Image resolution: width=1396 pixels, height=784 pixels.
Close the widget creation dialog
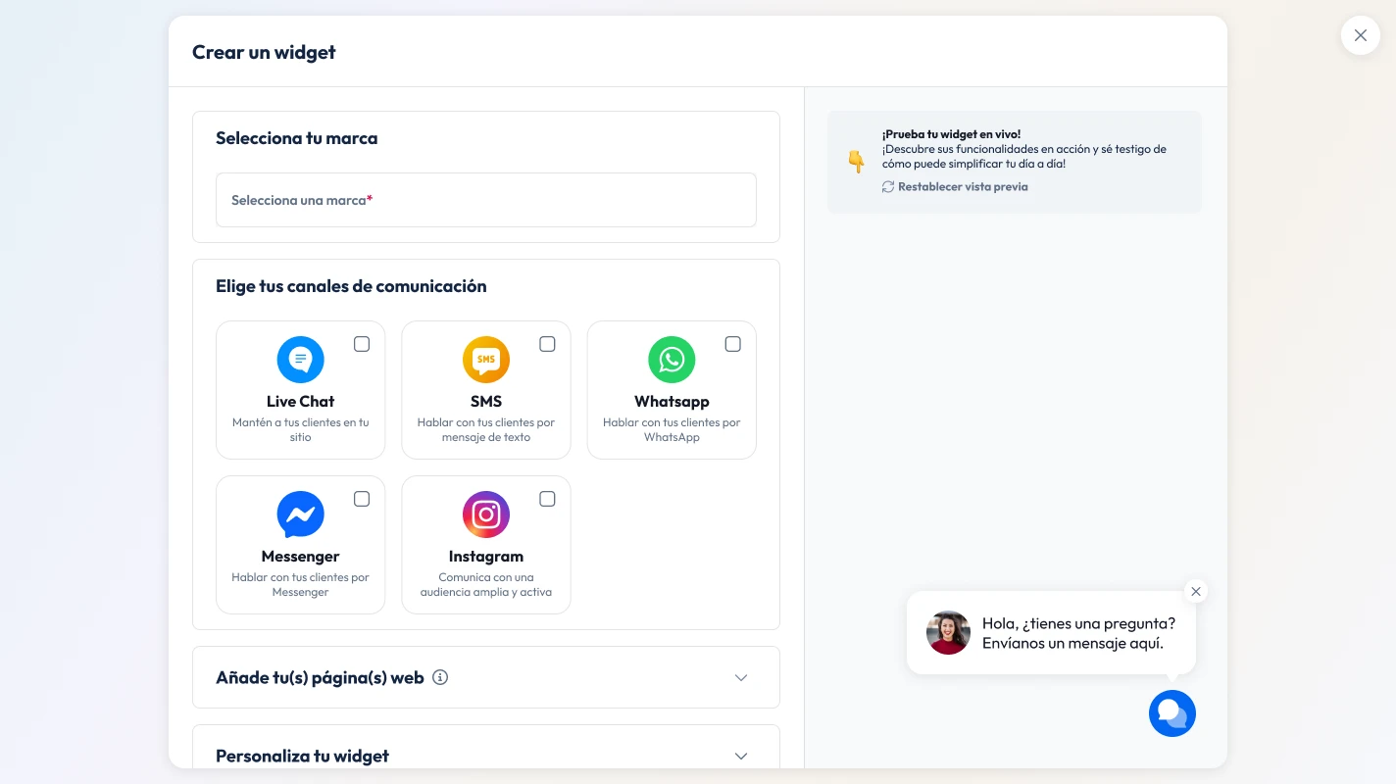[1361, 35]
